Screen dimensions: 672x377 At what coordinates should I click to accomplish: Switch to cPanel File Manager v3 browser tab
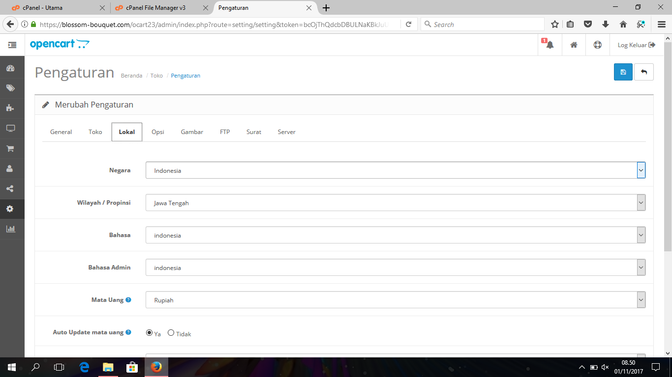tap(160, 8)
